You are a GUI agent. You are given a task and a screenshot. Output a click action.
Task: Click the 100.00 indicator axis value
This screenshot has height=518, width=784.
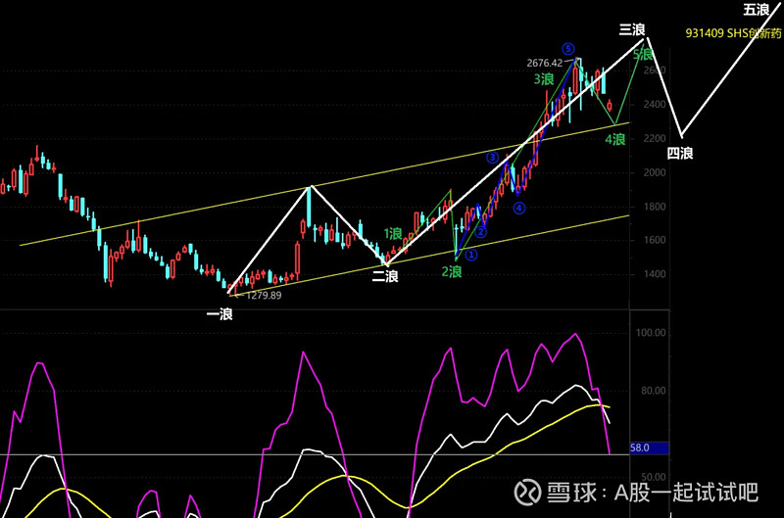point(651,333)
